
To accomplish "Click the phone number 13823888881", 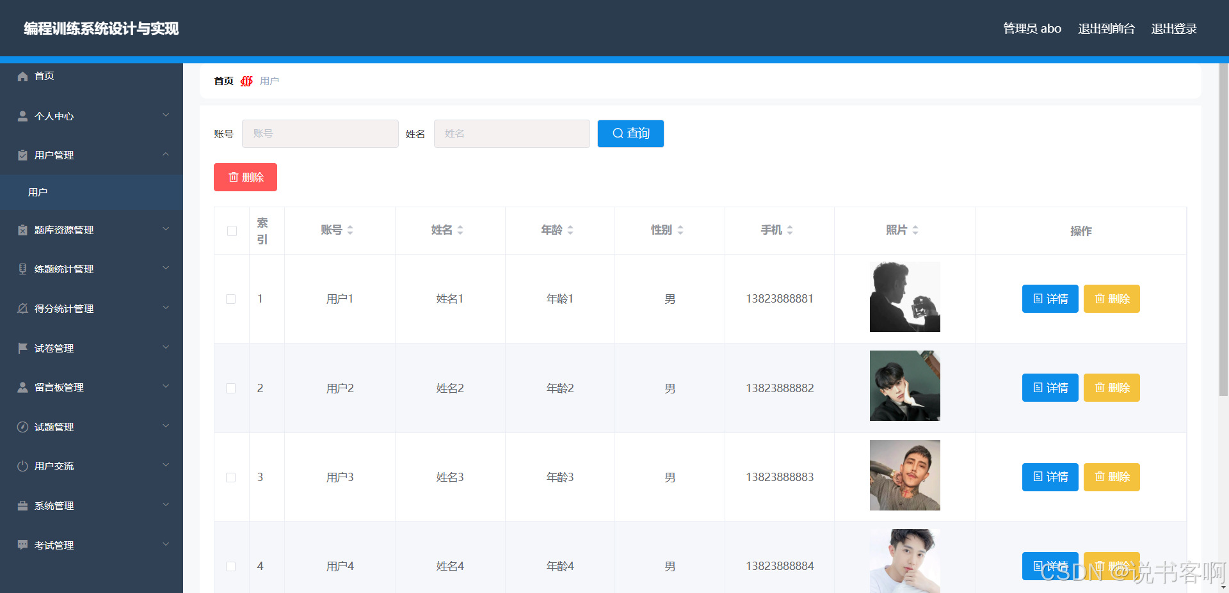I will [780, 299].
